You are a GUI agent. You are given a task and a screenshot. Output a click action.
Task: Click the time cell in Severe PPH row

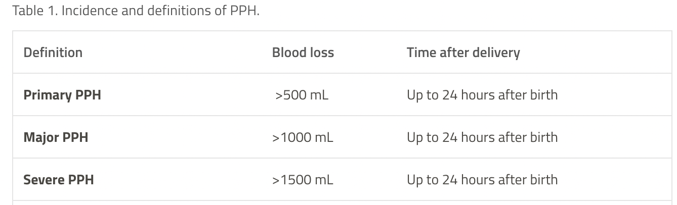tap(482, 180)
